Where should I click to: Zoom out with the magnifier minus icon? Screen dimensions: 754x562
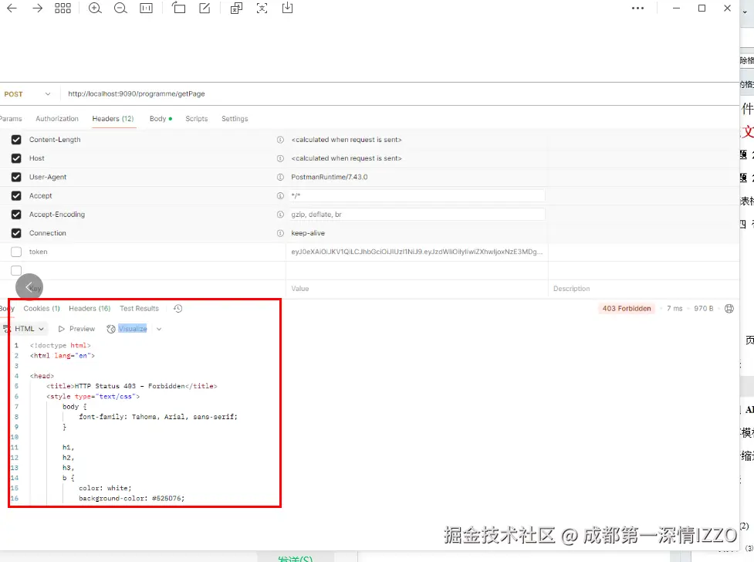point(120,8)
